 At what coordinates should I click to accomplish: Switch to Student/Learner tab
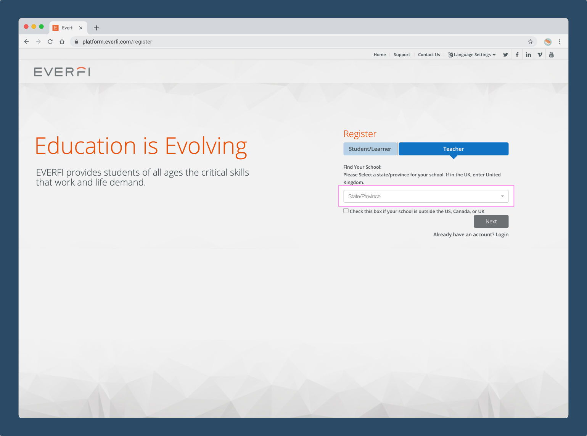coord(370,149)
